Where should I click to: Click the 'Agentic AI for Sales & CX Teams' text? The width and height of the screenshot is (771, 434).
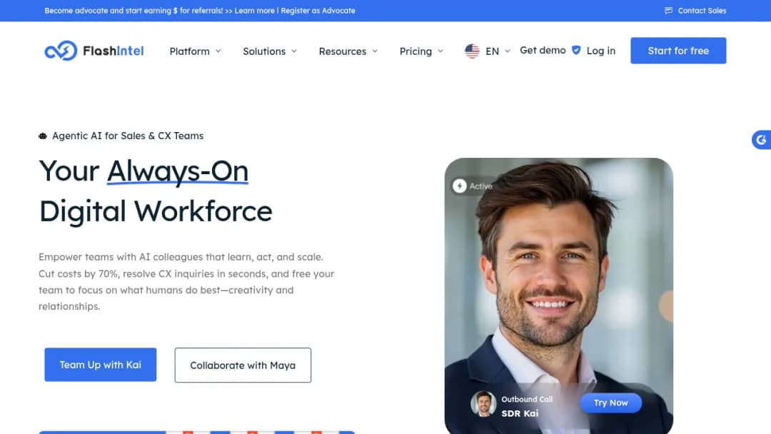[x=128, y=136]
